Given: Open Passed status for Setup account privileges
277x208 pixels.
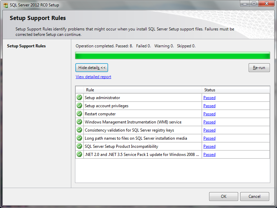Looking at the screenshot, I should pos(209,106).
